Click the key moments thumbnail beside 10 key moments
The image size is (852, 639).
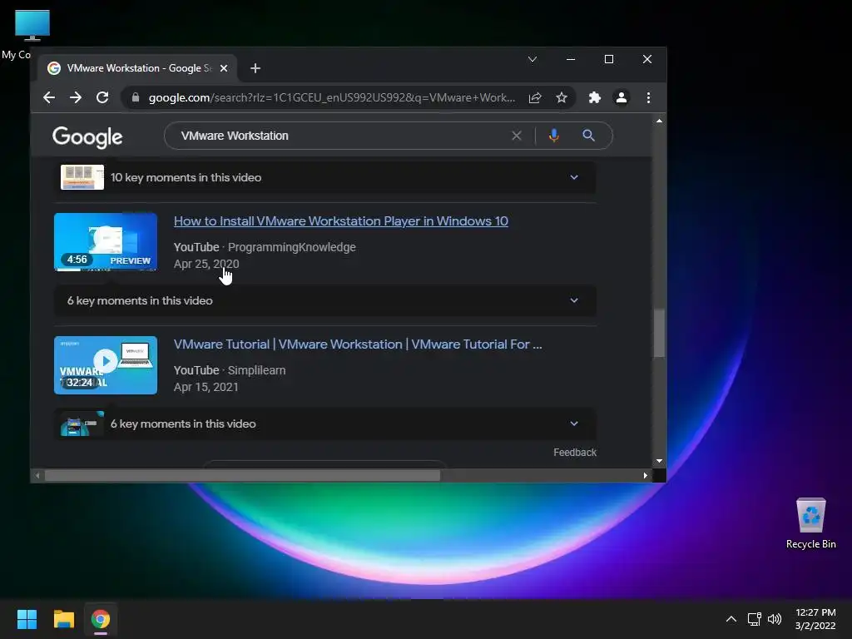[82, 177]
